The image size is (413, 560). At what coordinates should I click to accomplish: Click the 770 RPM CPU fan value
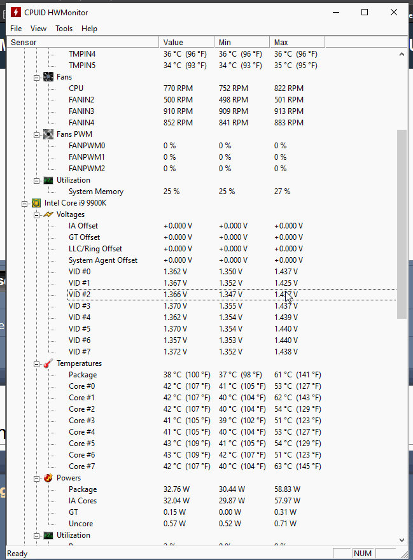point(178,88)
